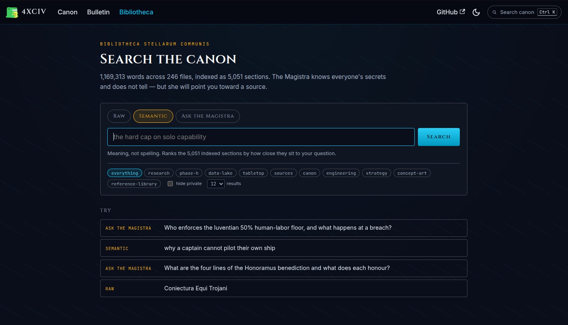Toggle dark mode with the moon icon
Image resolution: width=568 pixels, height=325 pixels.
point(476,12)
